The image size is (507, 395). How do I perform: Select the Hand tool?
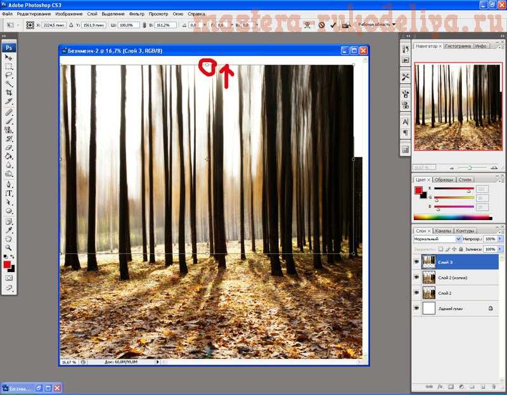point(9,239)
